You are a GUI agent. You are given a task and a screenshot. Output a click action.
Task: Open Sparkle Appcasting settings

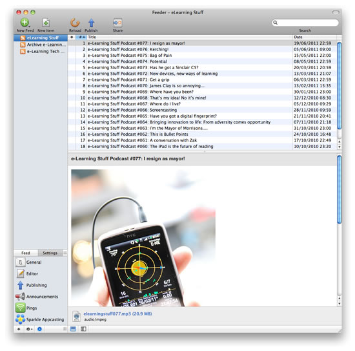tap(20, 319)
